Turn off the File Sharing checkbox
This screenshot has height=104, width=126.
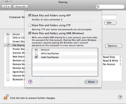click(x=8, y=45)
